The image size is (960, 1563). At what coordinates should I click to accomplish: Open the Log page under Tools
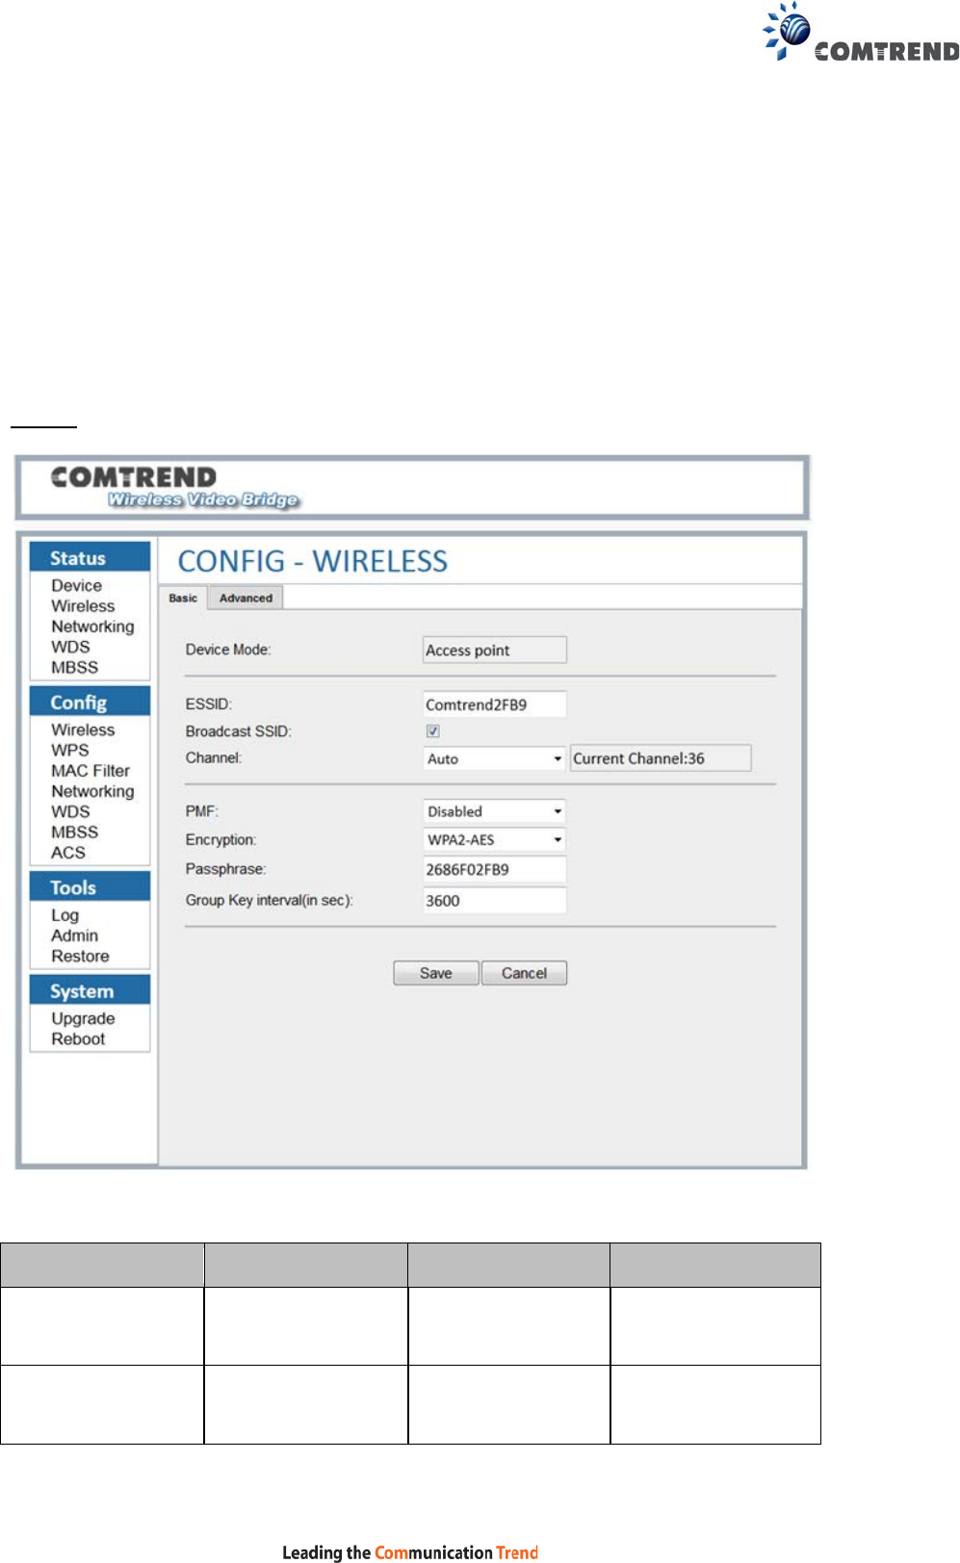coord(65,915)
